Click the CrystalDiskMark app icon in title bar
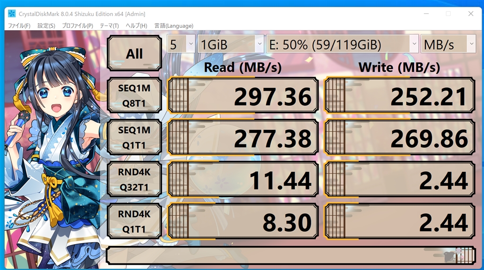This screenshot has width=484, height=270. [x=12, y=14]
